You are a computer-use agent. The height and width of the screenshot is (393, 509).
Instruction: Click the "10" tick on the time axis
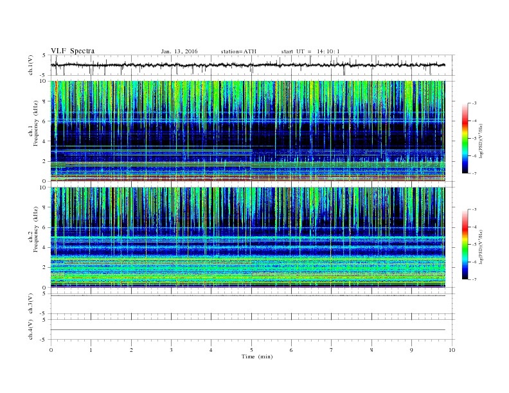point(452,350)
